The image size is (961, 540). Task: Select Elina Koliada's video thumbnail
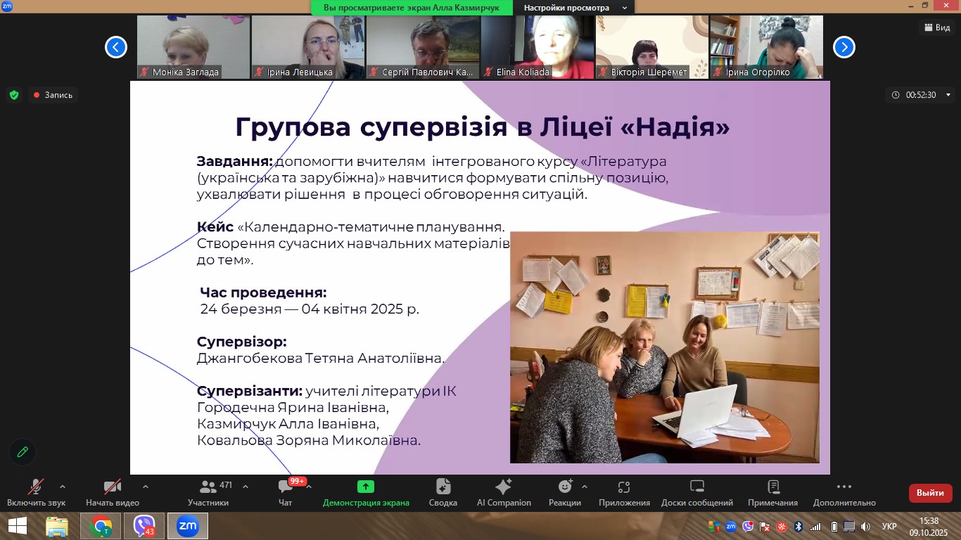[537, 47]
